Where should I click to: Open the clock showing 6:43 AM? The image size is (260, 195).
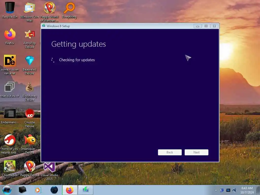247,190
